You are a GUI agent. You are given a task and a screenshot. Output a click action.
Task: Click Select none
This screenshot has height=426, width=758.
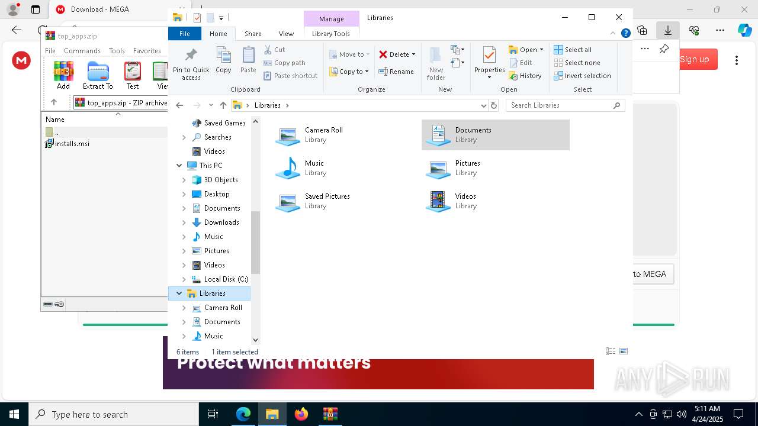[577, 63]
